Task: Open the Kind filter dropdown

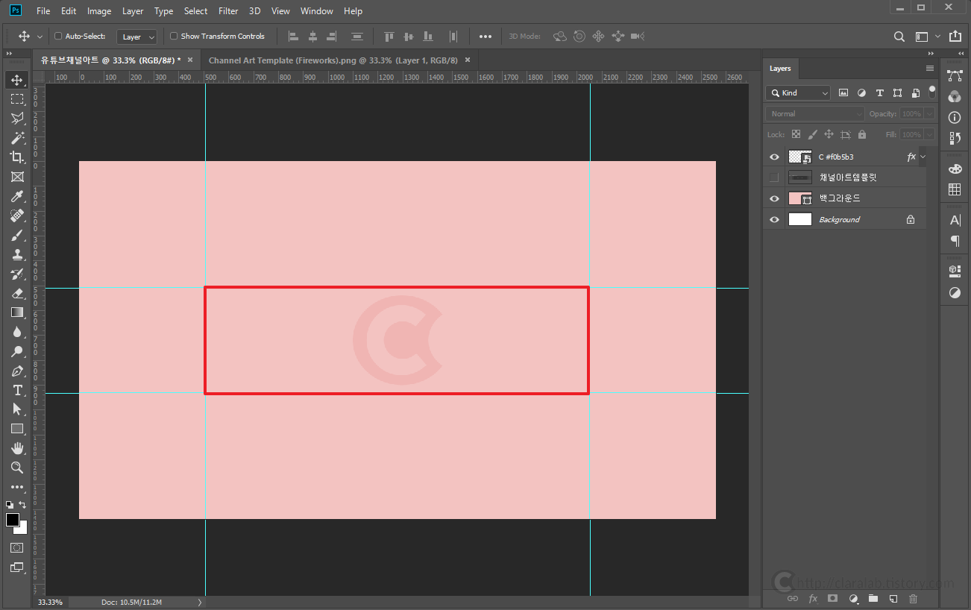Action: tap(798, 92)
